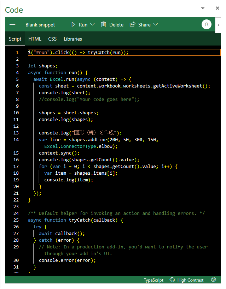
Task: Expand the Run dropdown chevron
Action: (x=93, y=25)
